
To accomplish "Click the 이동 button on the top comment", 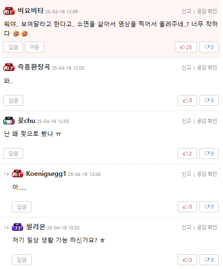I will coord(34,47).
